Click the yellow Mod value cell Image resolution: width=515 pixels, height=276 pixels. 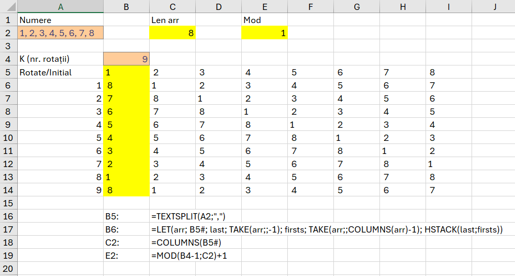pyautogui.click(x=264, y=33)
